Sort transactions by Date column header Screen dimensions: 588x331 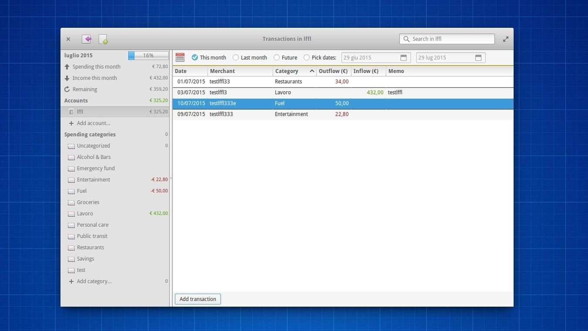181,71
